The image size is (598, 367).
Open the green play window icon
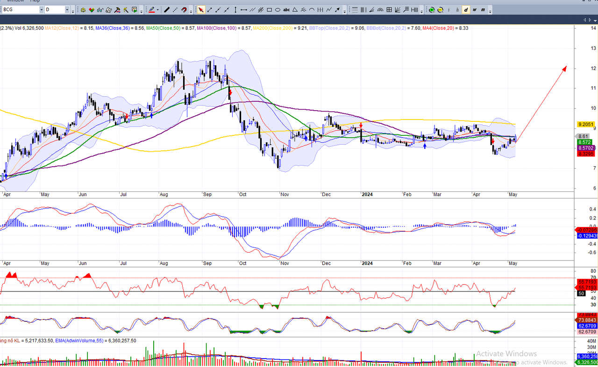pos(135,10)
